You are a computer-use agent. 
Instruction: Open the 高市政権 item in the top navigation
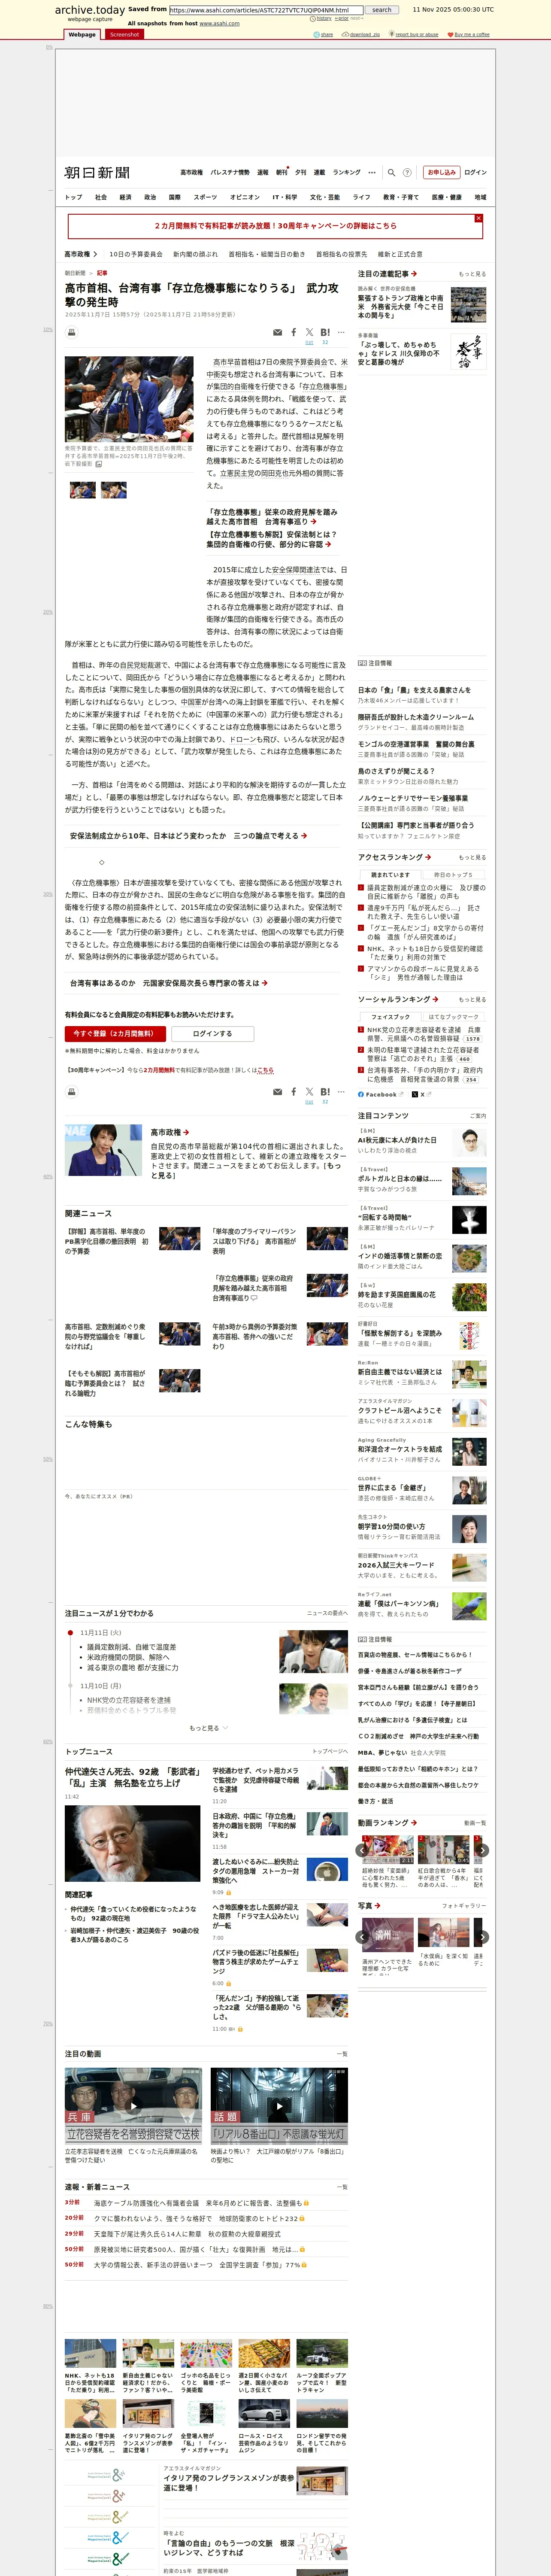(x=191, y=172)
